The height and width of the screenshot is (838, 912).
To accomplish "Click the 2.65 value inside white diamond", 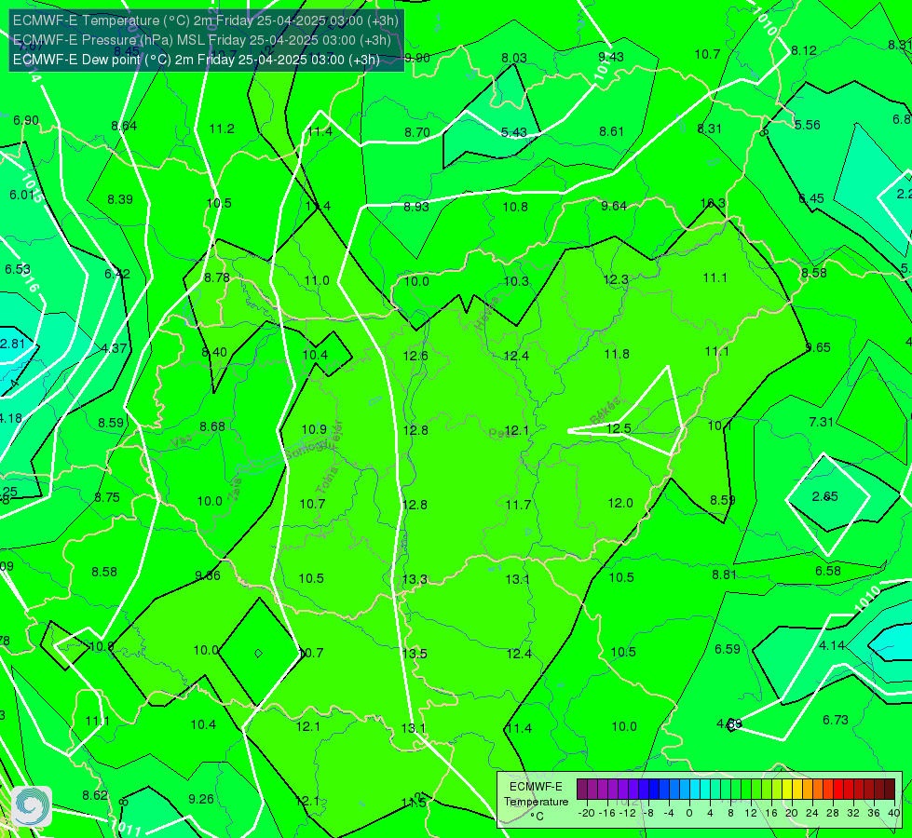I will tap(824, 496).
